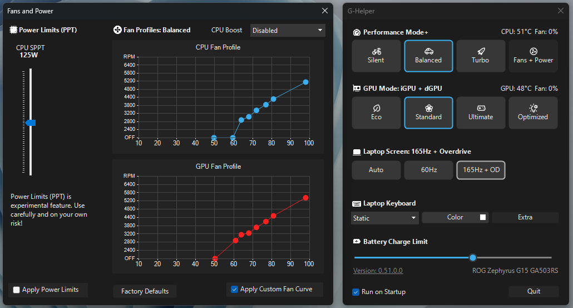
Task: Click the Laptop Keyboard icon
Action: tap(357, 204)
